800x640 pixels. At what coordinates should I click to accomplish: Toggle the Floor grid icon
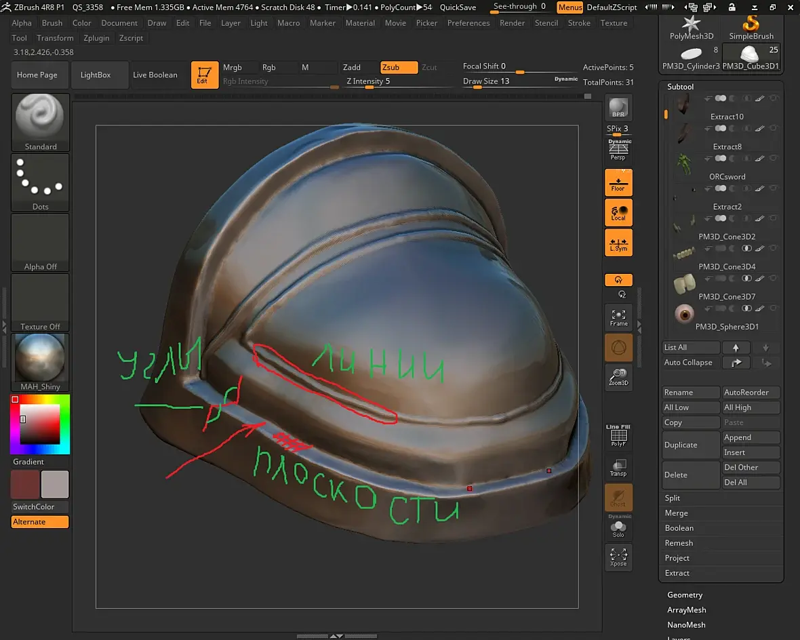618,182
